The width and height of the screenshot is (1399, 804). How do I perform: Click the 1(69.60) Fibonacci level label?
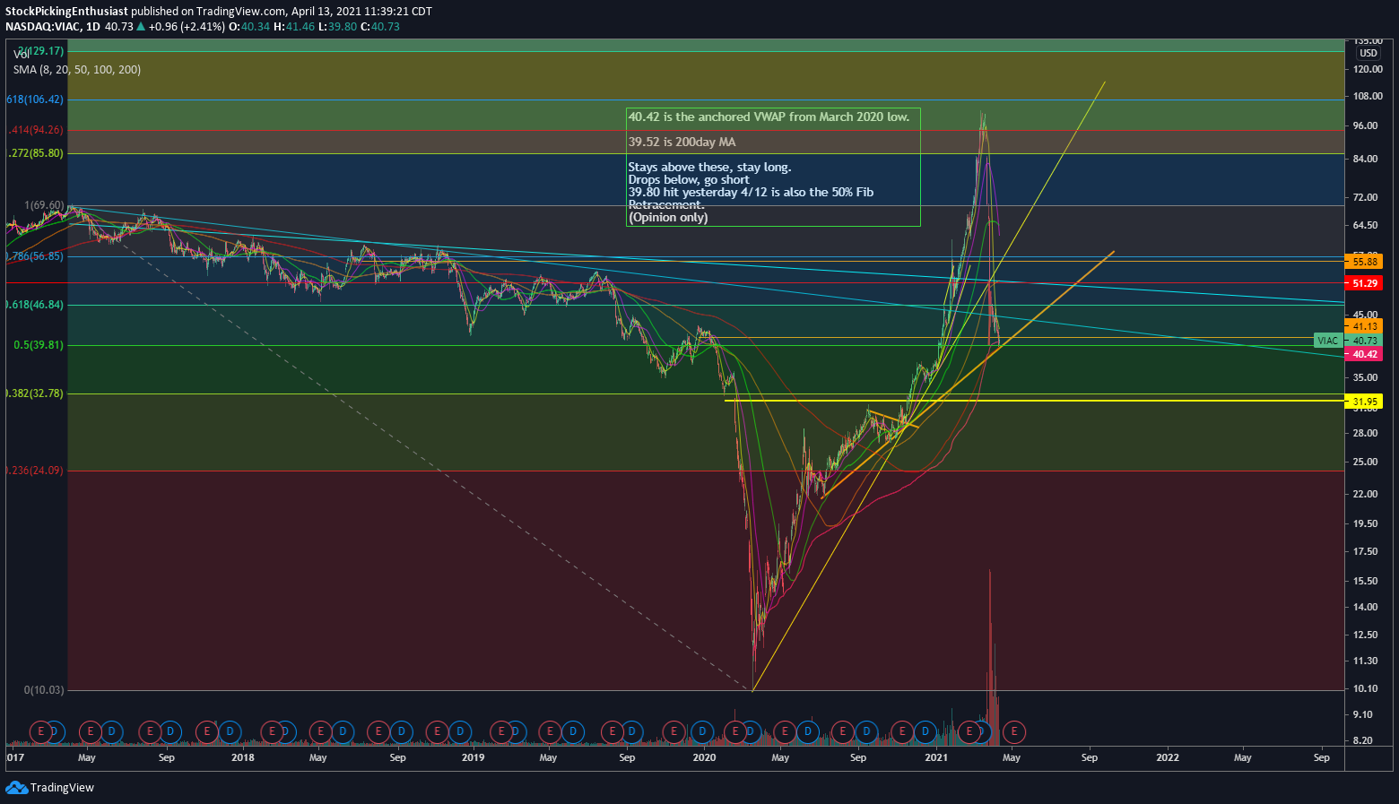tap(43, 205)
